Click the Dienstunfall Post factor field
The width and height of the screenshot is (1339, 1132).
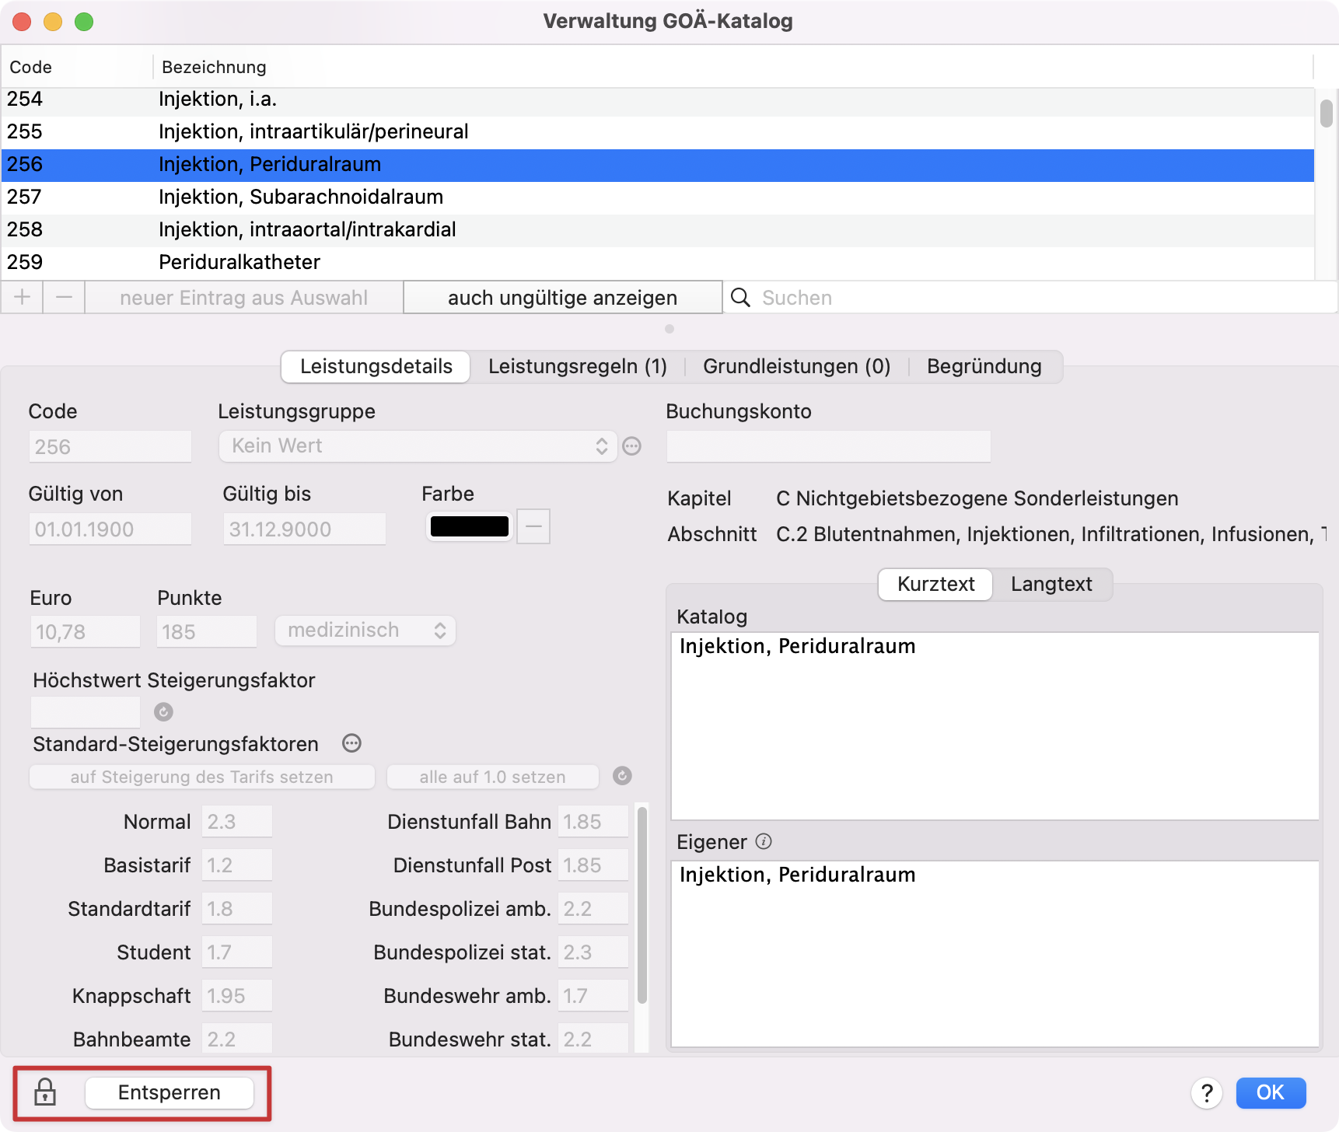pos(593,865)
